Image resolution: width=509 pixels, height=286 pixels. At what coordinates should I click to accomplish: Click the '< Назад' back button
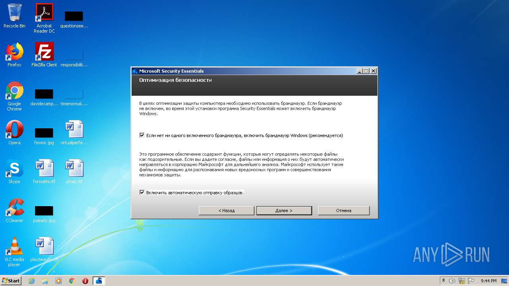[x=226, y=211]
